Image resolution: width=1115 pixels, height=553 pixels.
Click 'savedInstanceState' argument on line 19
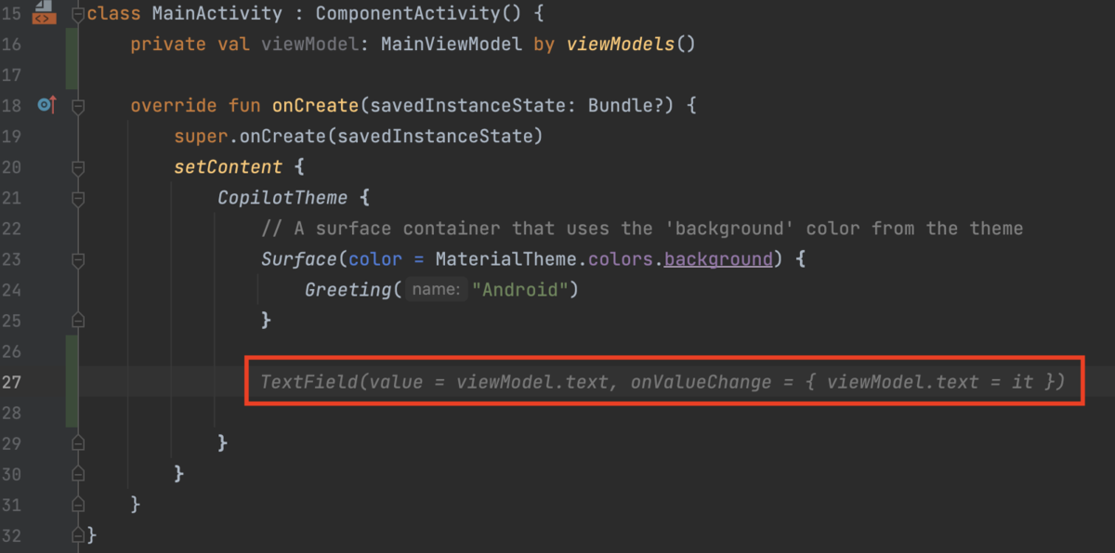[435, 137]
